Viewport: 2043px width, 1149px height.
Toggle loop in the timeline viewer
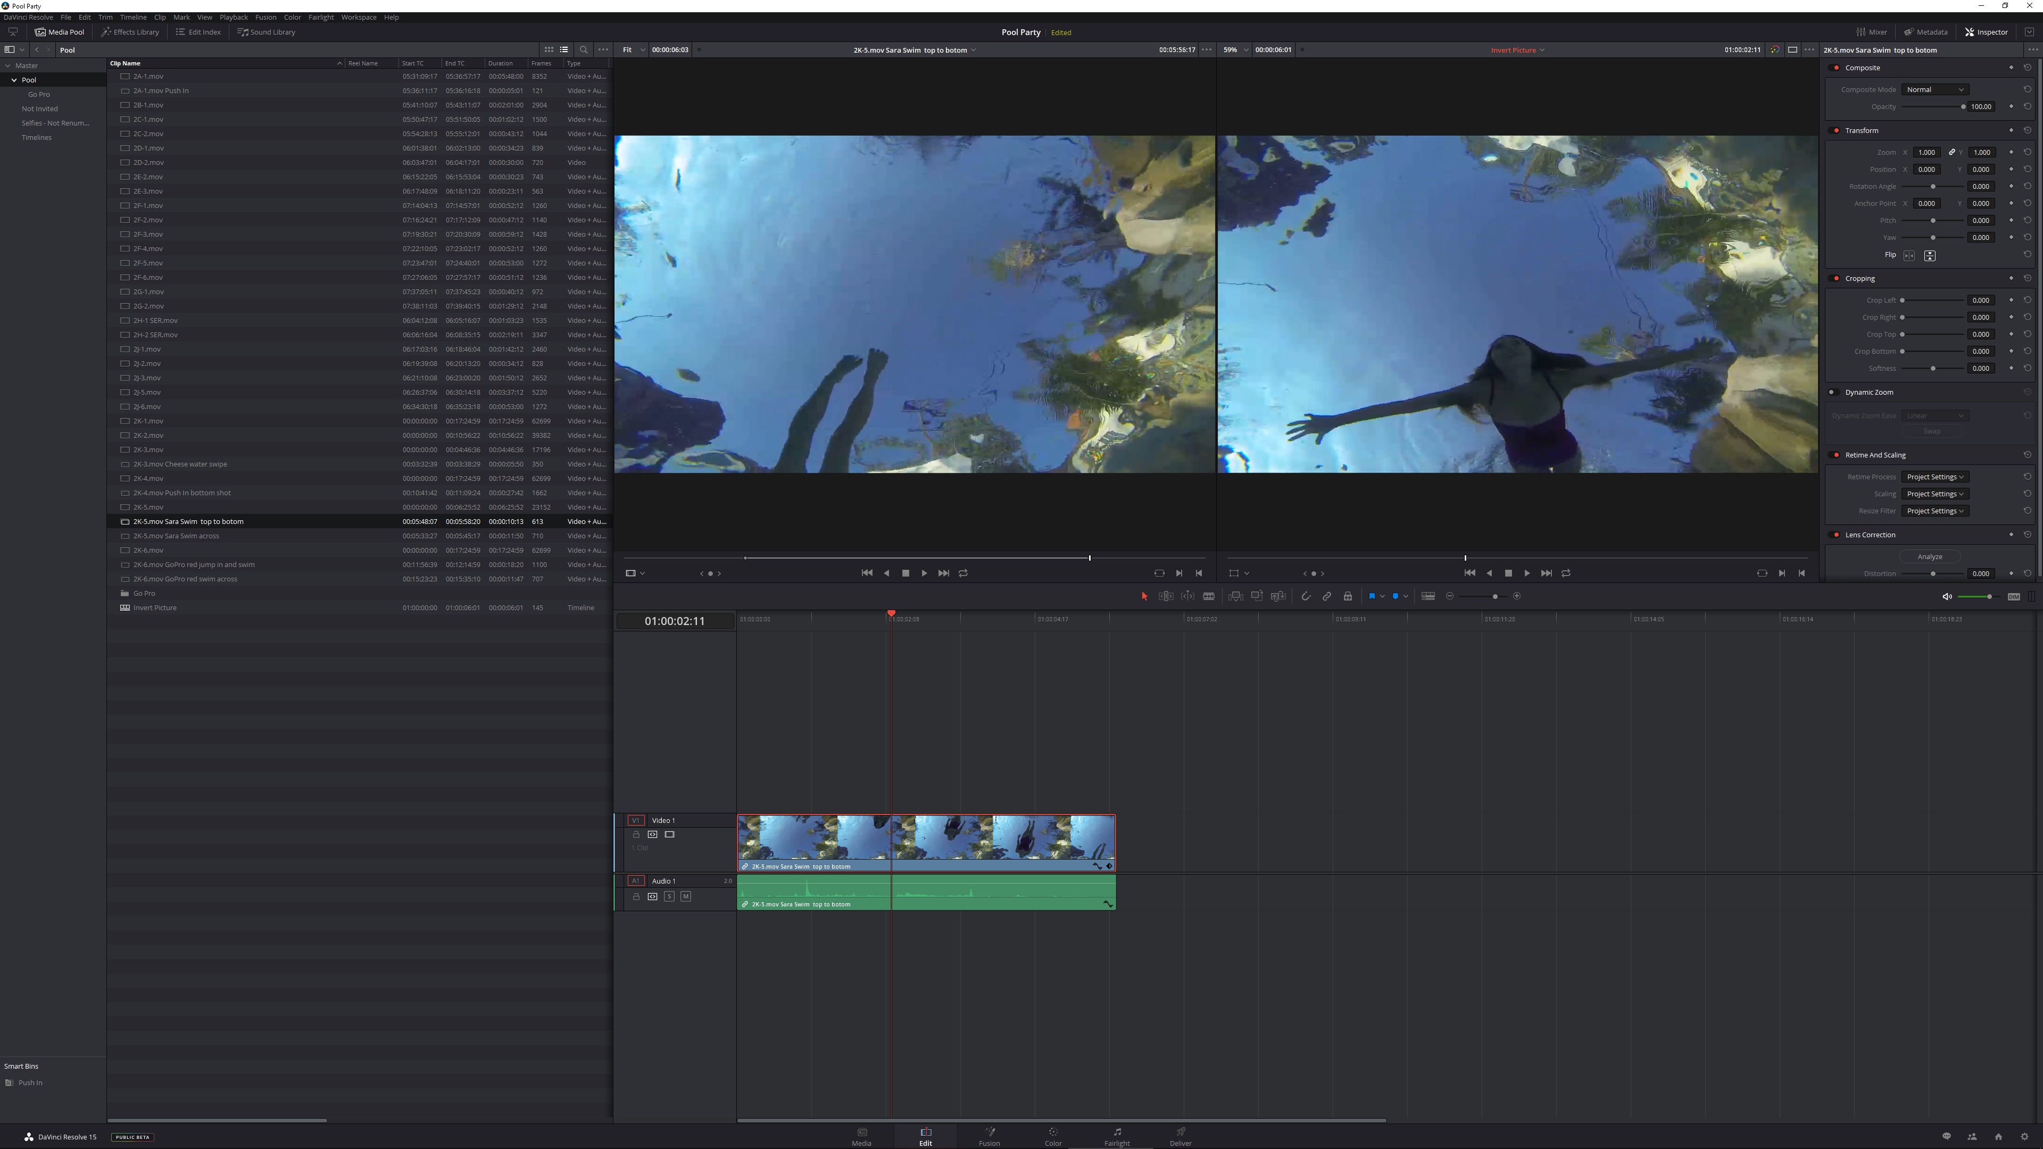pyautogui.click(x=1566, y=573)
